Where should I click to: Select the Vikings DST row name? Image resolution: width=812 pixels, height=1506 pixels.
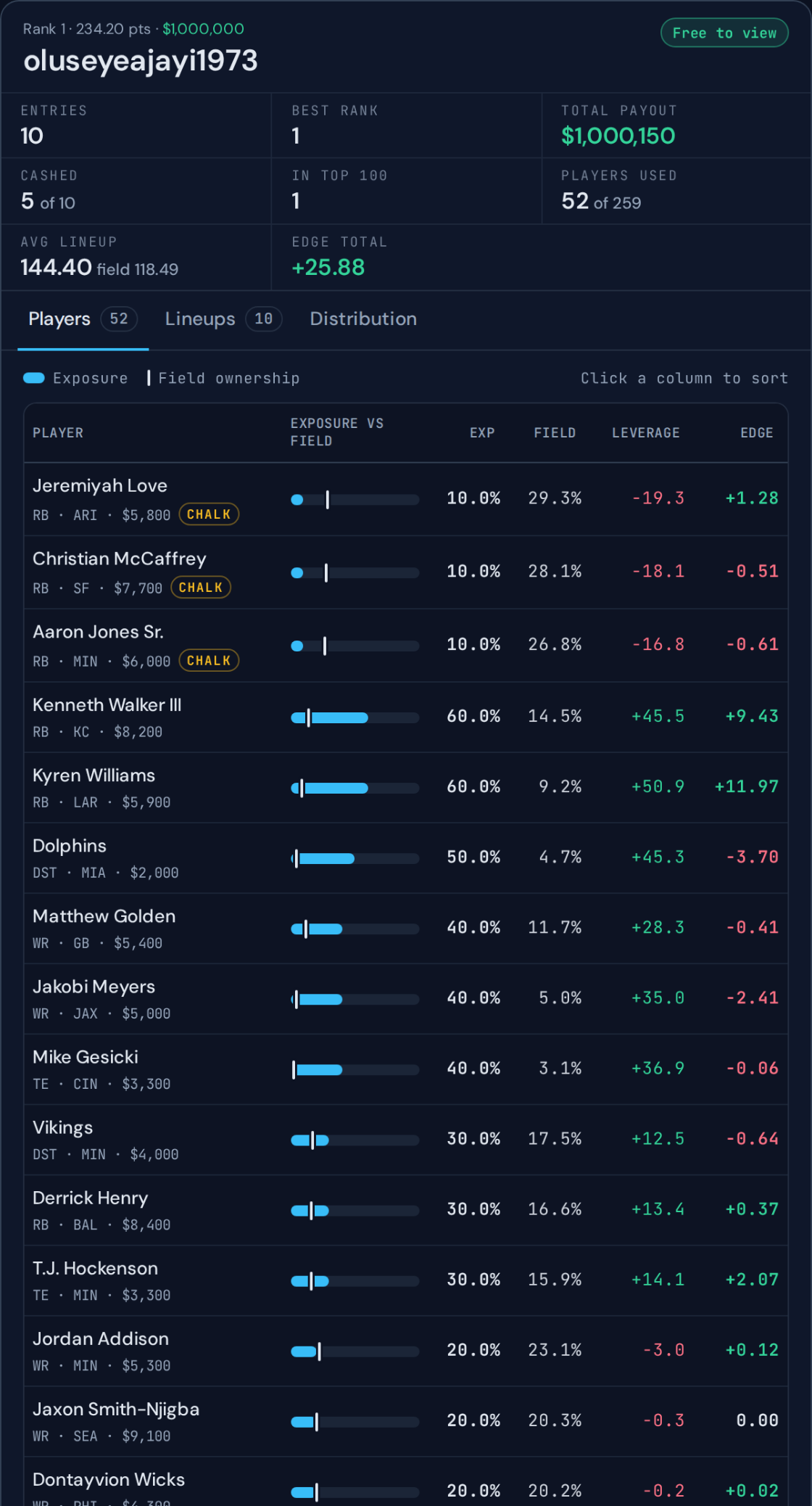(x=63, y=1127)
